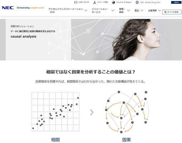
Task: Open the お問い合わせ link
Action: [84, 2]
